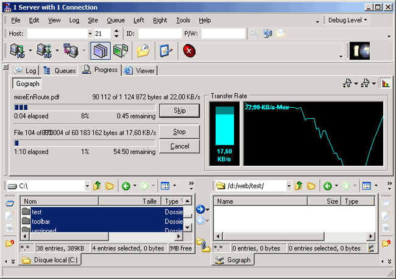This screenshot has height=279, width=396.
Task: Open the Queue menu
Action: point(116,20)
